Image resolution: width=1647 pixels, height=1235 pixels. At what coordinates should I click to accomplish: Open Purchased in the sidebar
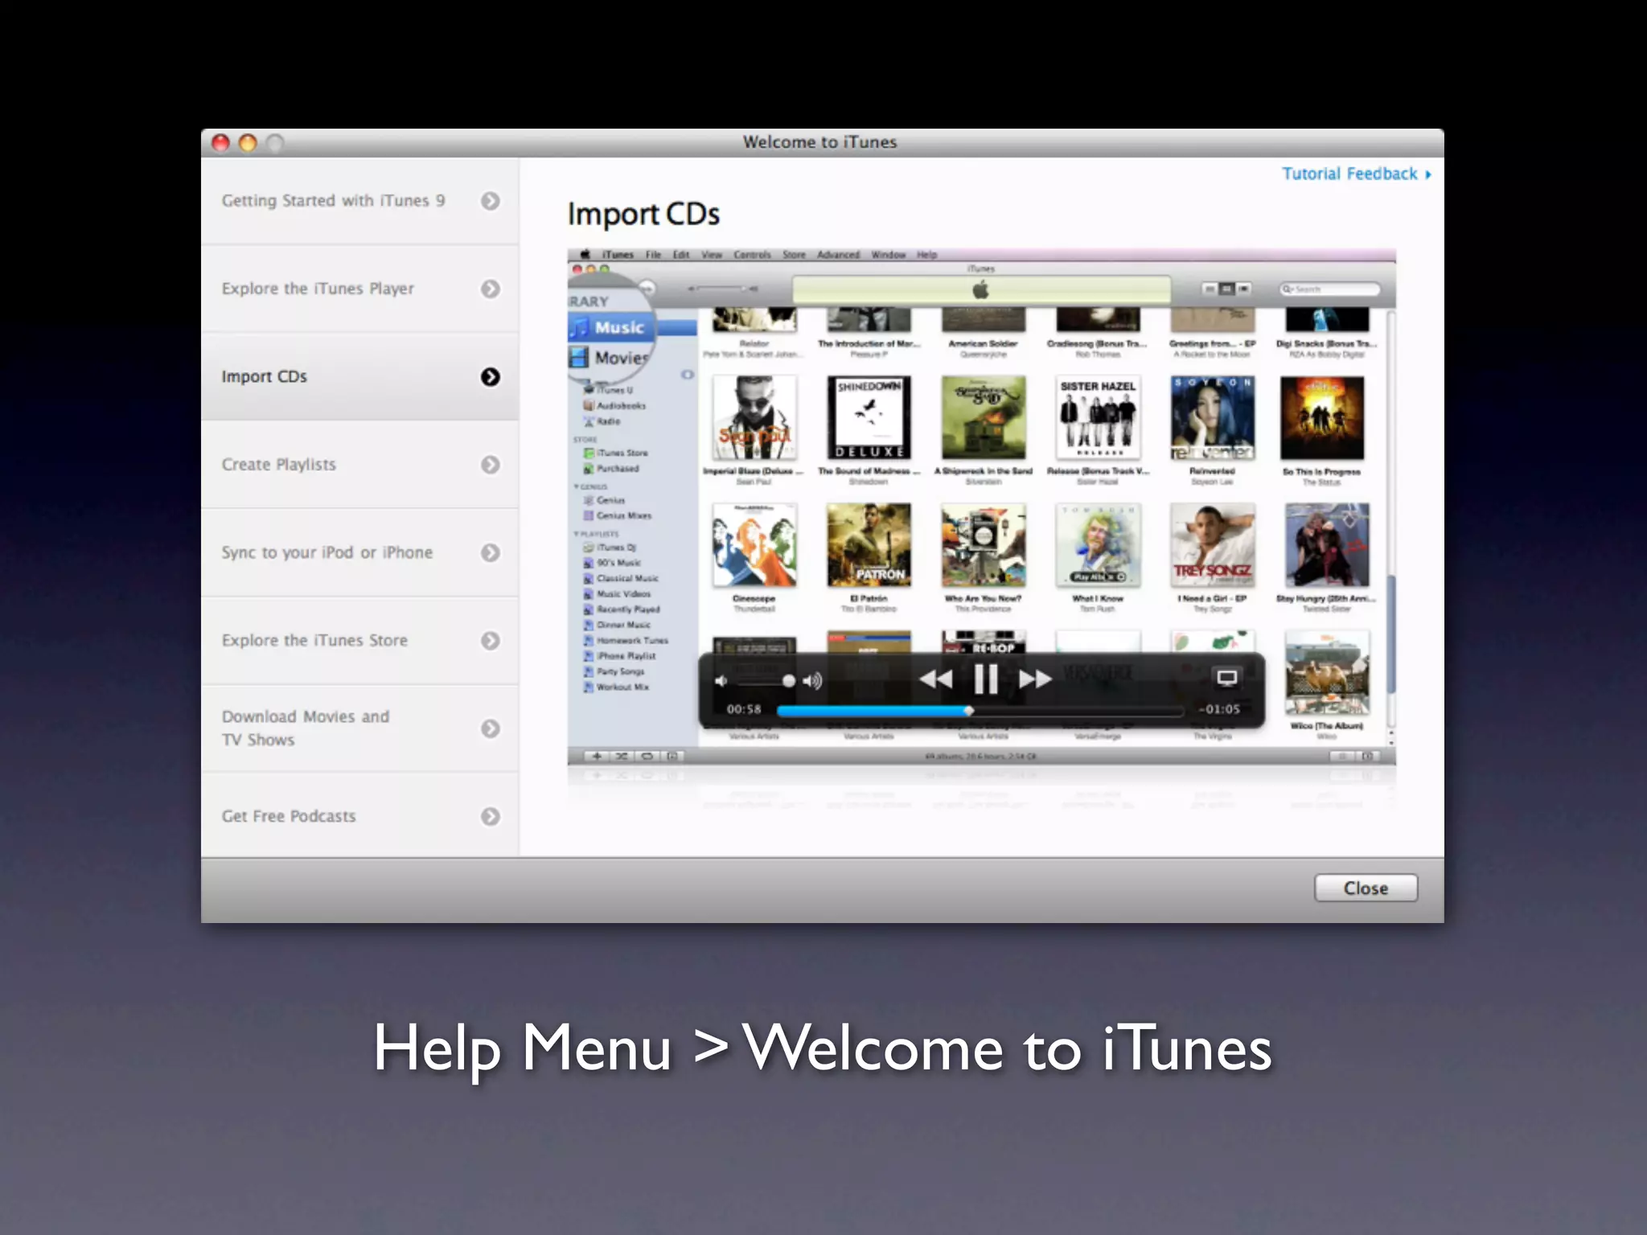tap(611, 469)
